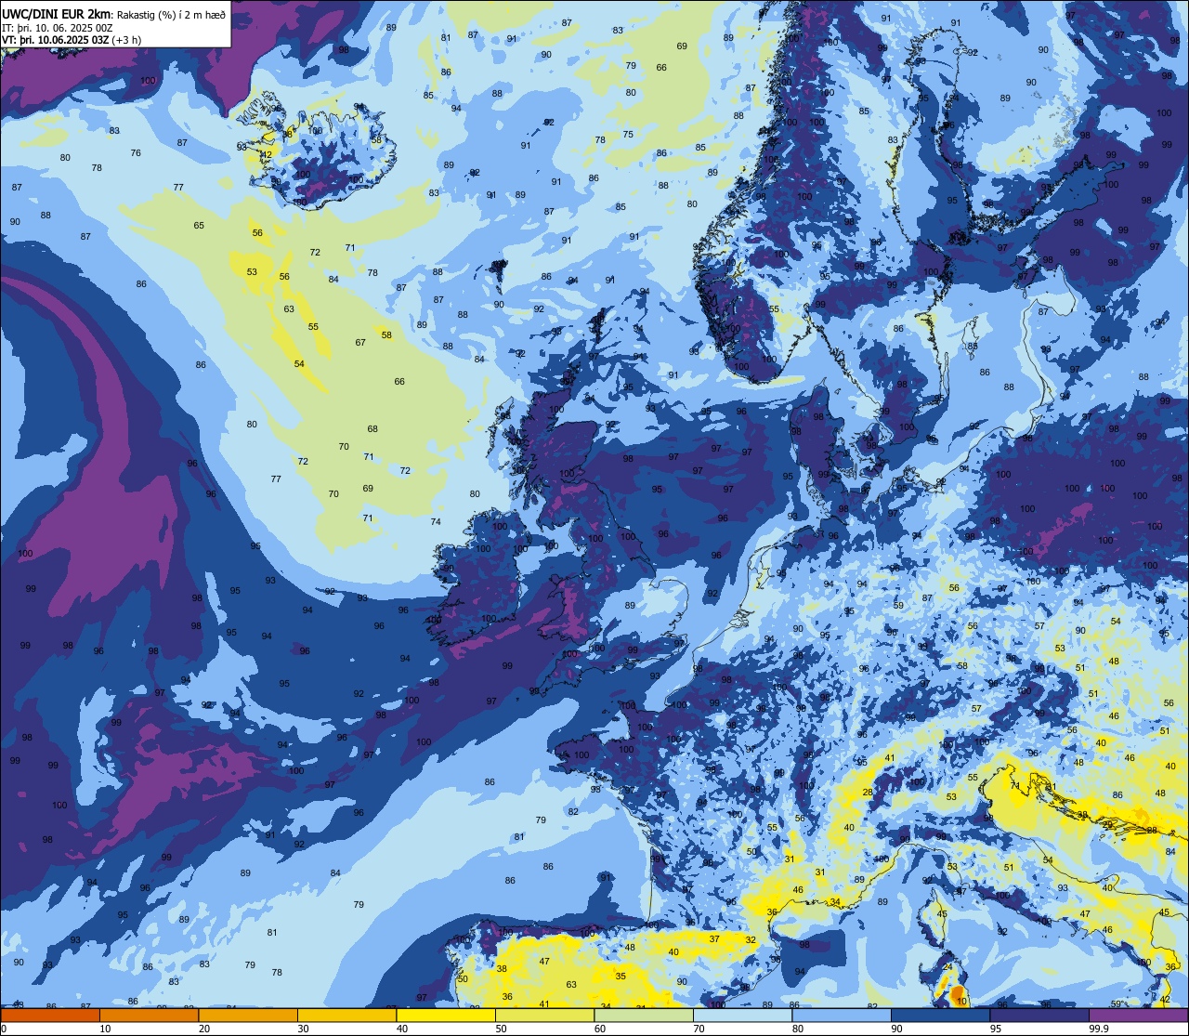Pick the 70–80 light blue legend swatch
The width and height of the screenshot is (1189, 1036).
pyautogui.click(x=742, y=1015)
